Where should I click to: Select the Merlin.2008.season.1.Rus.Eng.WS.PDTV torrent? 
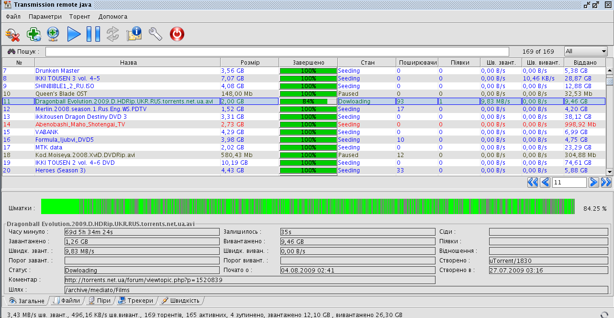[x=304, y=109]
